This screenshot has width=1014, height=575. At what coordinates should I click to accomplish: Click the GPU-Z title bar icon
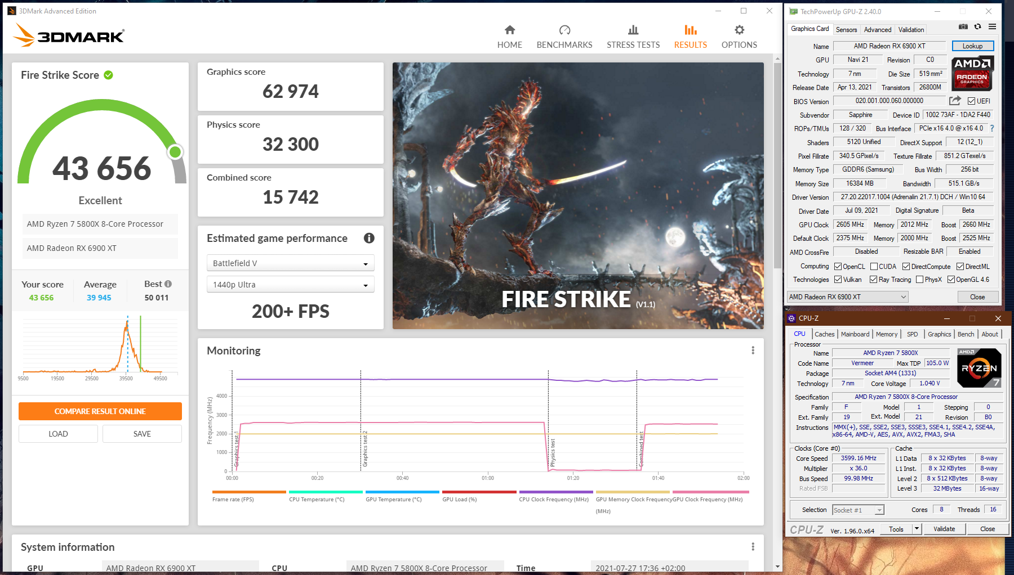pos(793,11)
